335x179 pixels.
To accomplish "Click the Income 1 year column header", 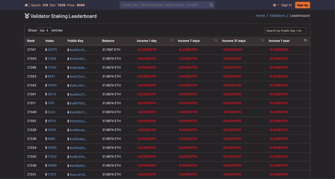I will point(279,41).
